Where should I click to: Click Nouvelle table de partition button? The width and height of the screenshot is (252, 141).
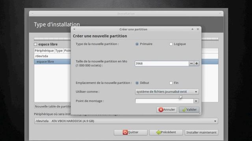click(52, 107)
